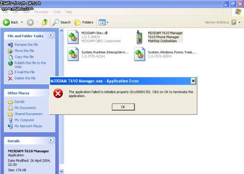The height and width of the screenshot is (174, 244).
Task: Click the Date Modified detail text
Action: click(29, 162)
